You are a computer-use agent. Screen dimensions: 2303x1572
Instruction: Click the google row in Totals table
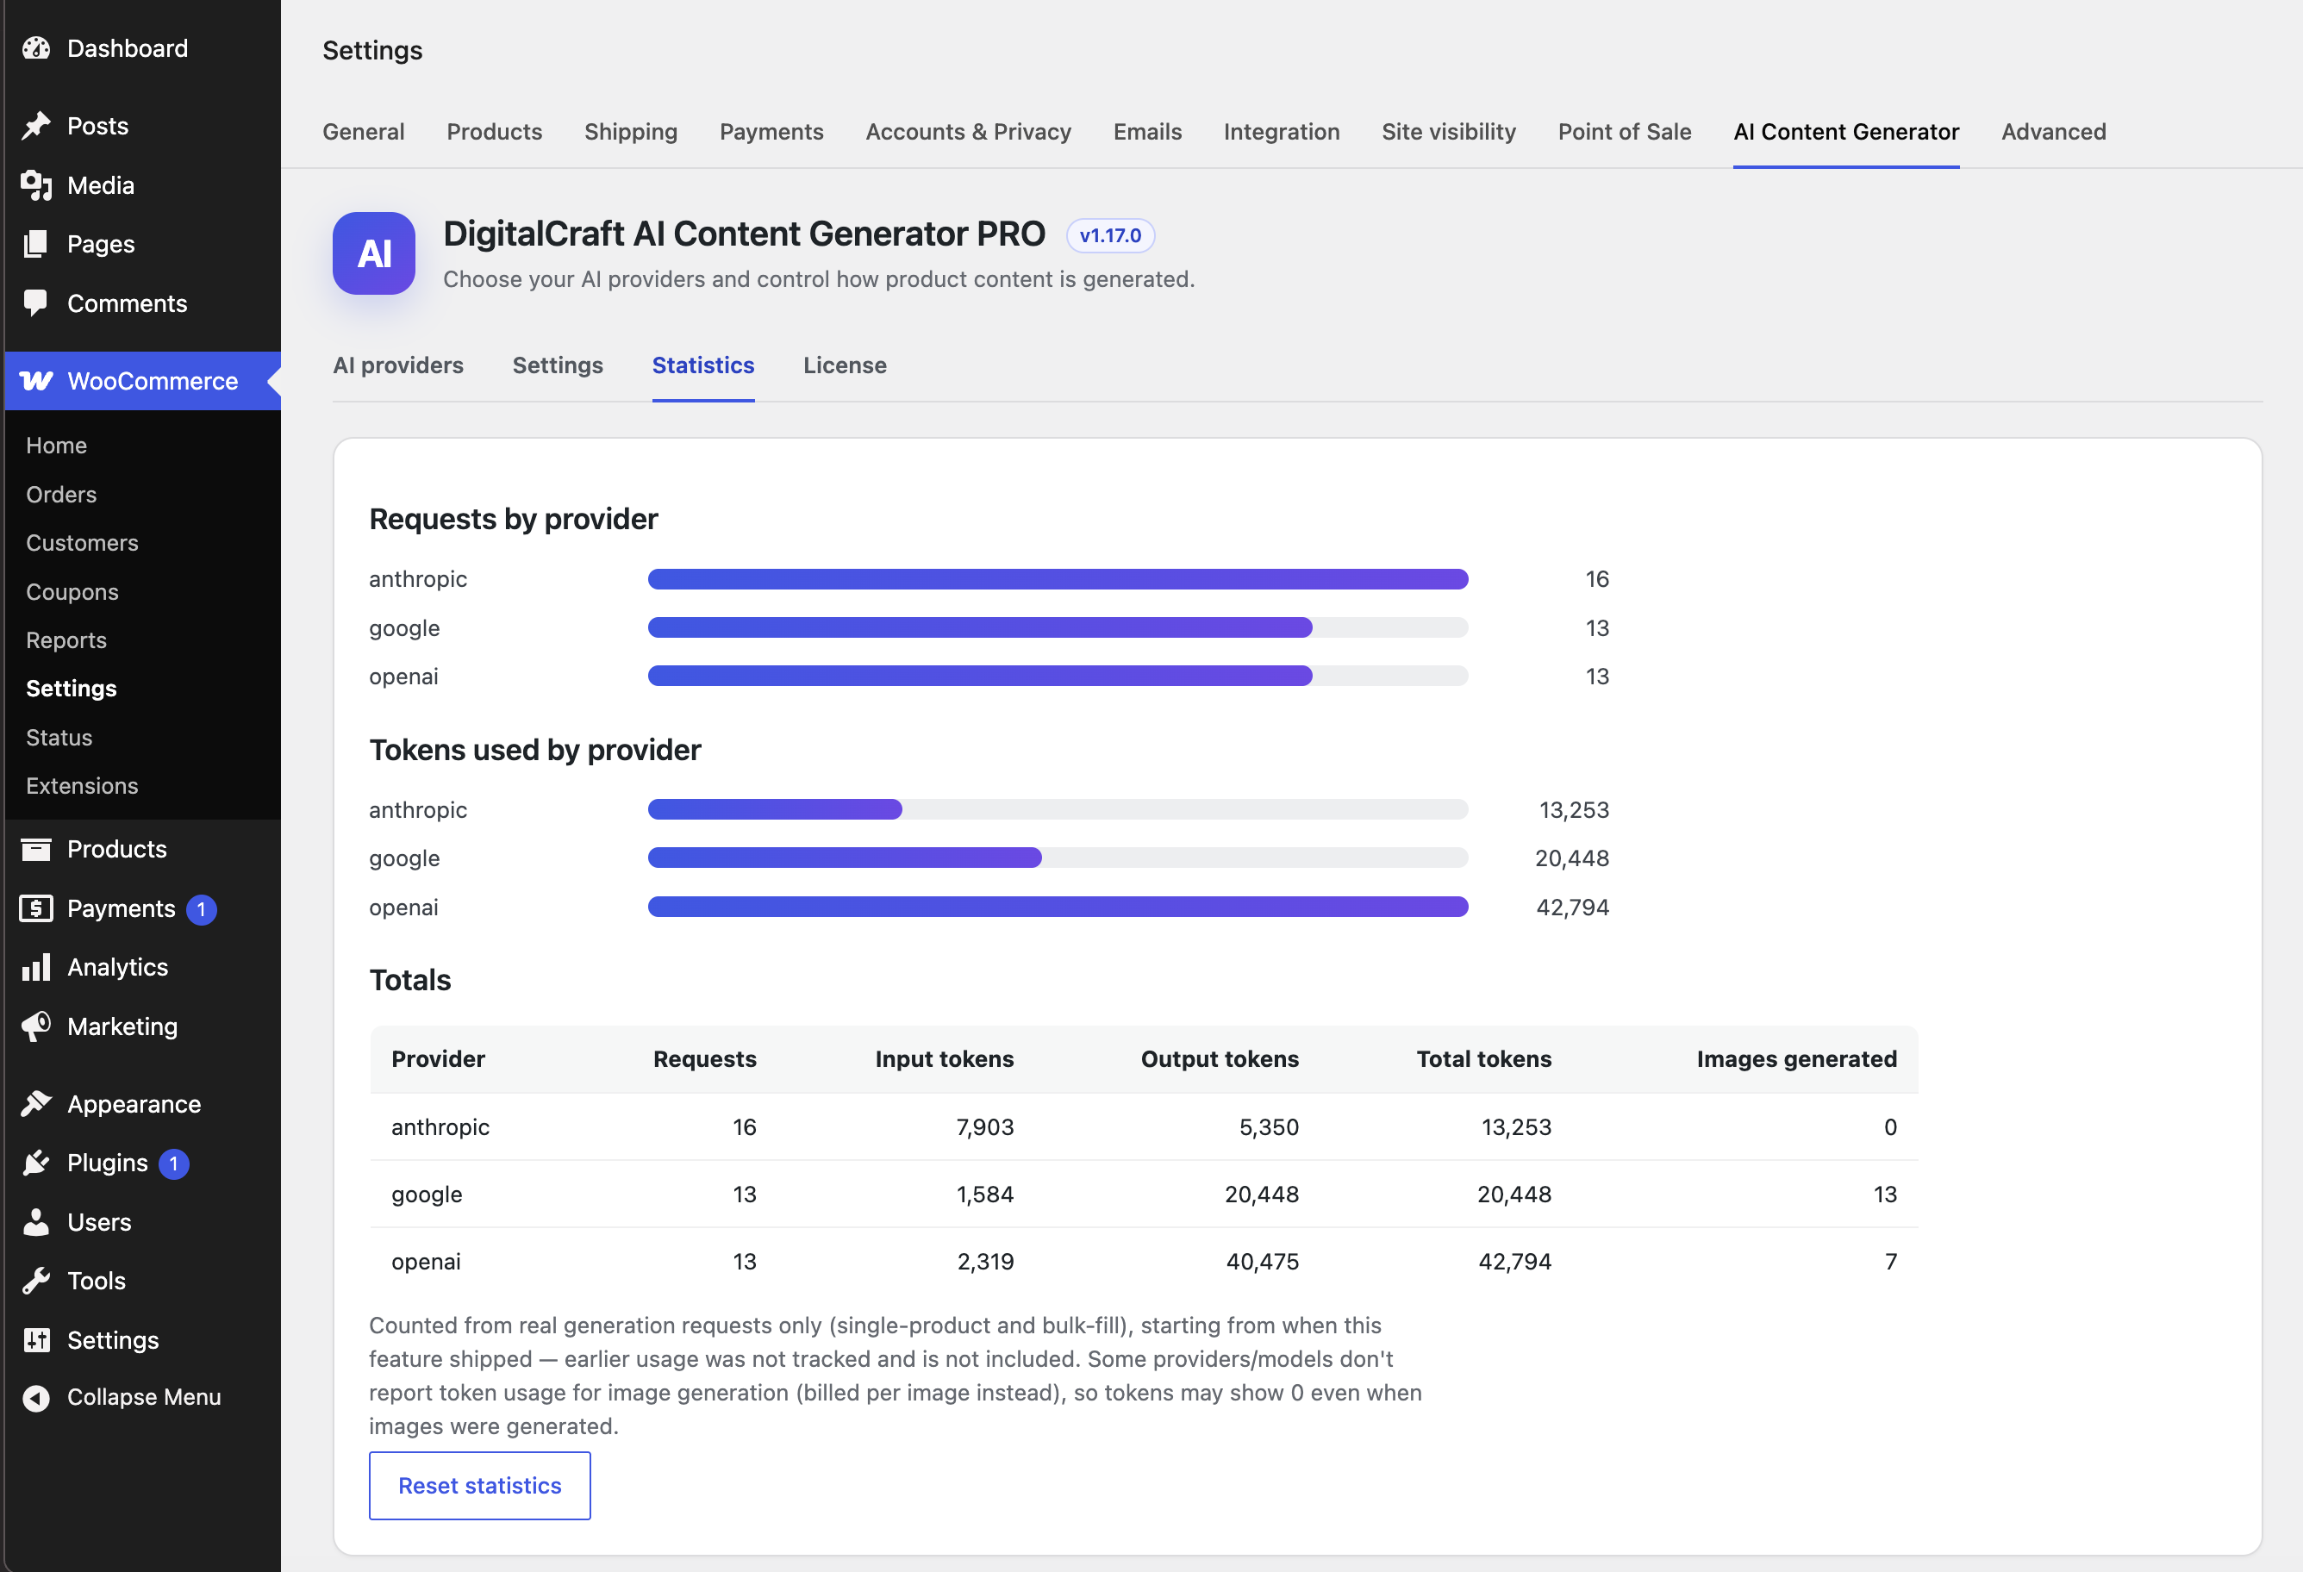tap(1144, 1195)
